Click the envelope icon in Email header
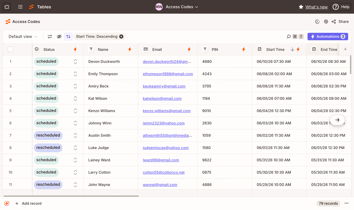The width and height of the screenshot is (354, 210). click(x=146, y=49)
